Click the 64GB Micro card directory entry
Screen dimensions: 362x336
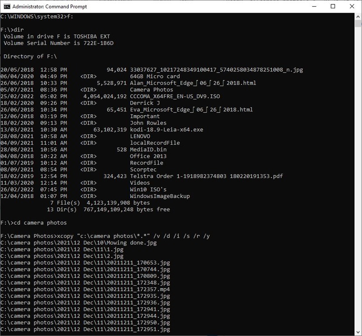[155, 76]
